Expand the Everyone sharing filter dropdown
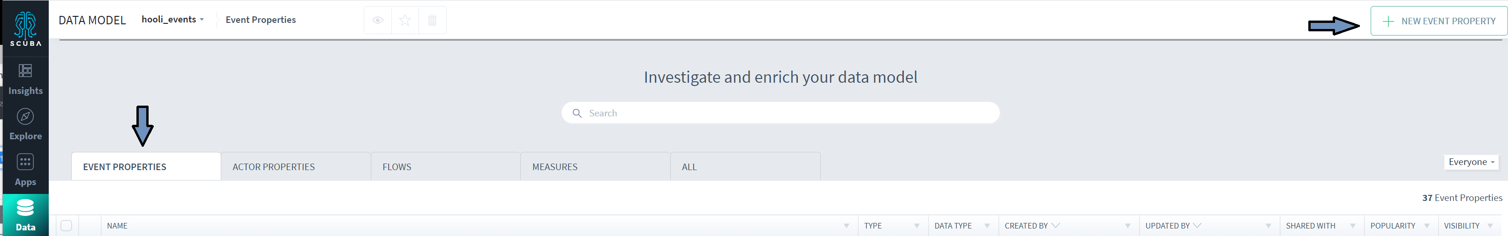Screen dimensions: 1508x236 pos(1471,162)
